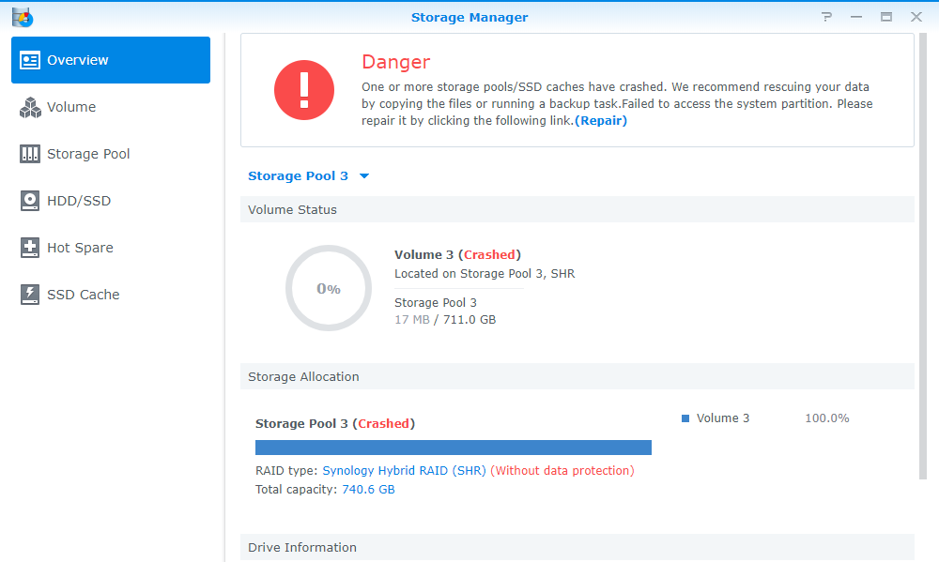939x562 pixels.
Task: Click the red Danger exclamation icon
Action: (303, 91)
